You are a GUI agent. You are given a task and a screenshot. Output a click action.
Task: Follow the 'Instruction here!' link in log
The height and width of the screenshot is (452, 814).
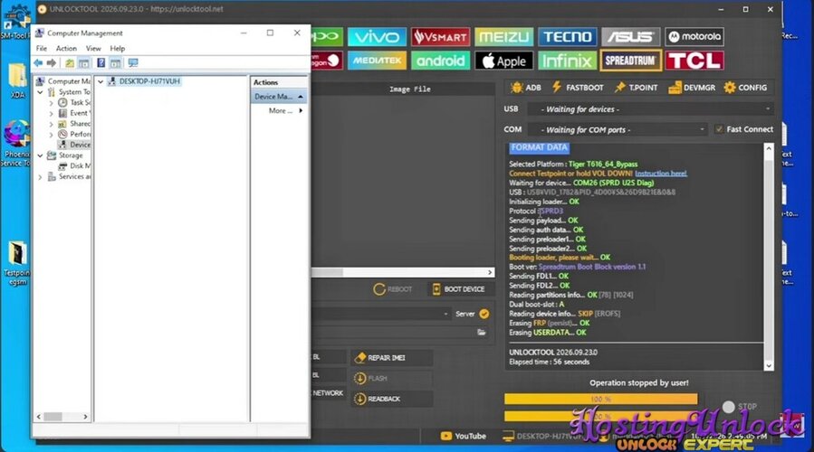click(x=660, y=174)
